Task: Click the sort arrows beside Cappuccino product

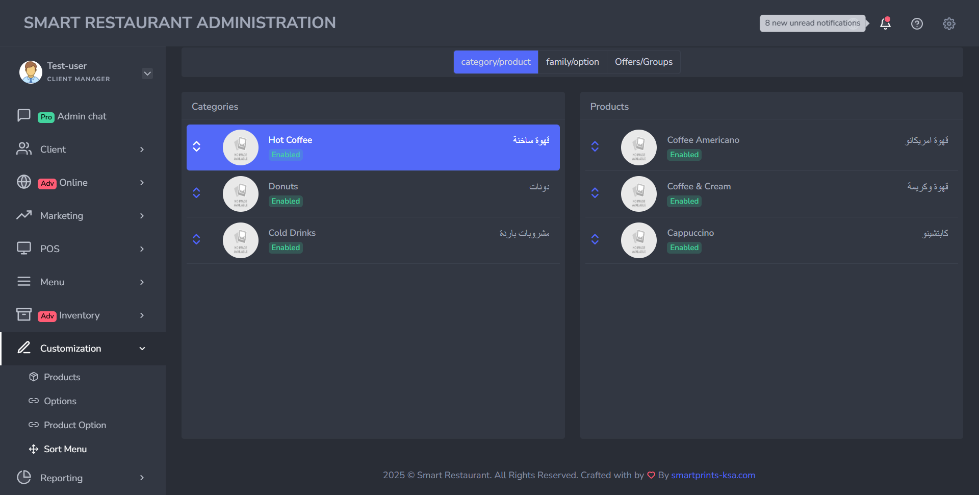Action: [x=595, y=239]
